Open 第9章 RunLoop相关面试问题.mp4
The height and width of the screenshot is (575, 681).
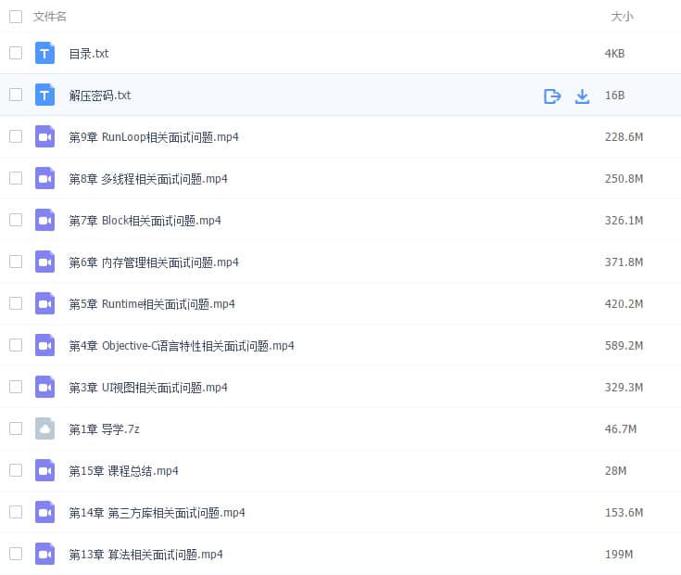click(154, 137)
